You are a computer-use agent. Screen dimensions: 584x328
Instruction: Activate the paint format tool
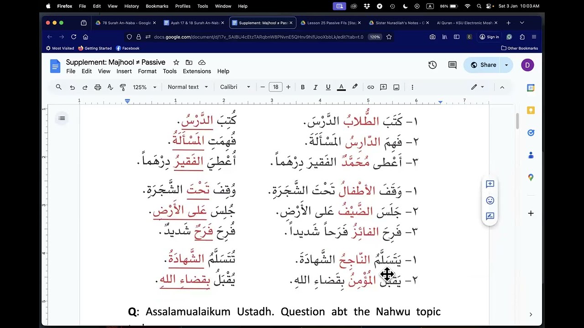tap(123, 87)
